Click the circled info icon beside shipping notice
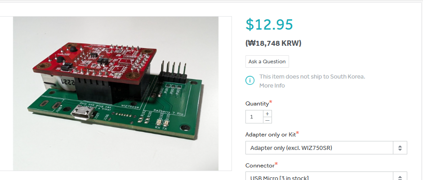423x180 pixels. (250, 80)
